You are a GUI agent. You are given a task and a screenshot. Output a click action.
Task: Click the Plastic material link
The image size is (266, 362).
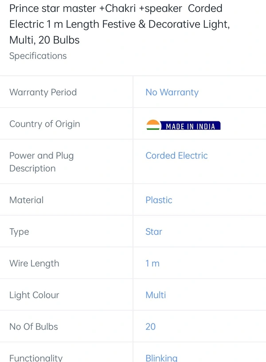[159, 200]
